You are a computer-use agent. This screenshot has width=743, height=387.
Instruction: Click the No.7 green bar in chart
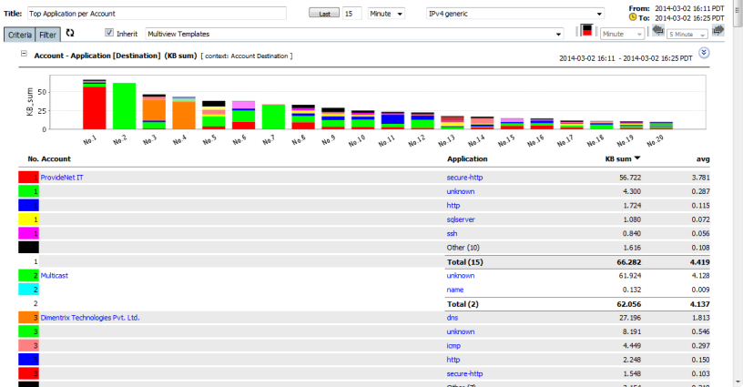(x=273, y=117)
